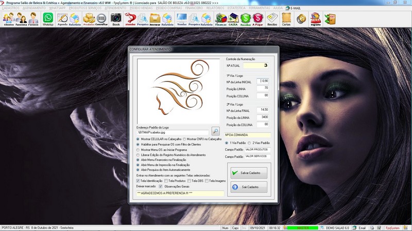Enable Mostrar Menu OS ao Iniciar Programa

click(138, 149)
